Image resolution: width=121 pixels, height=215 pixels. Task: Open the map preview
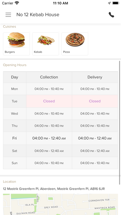pos(60,204)
